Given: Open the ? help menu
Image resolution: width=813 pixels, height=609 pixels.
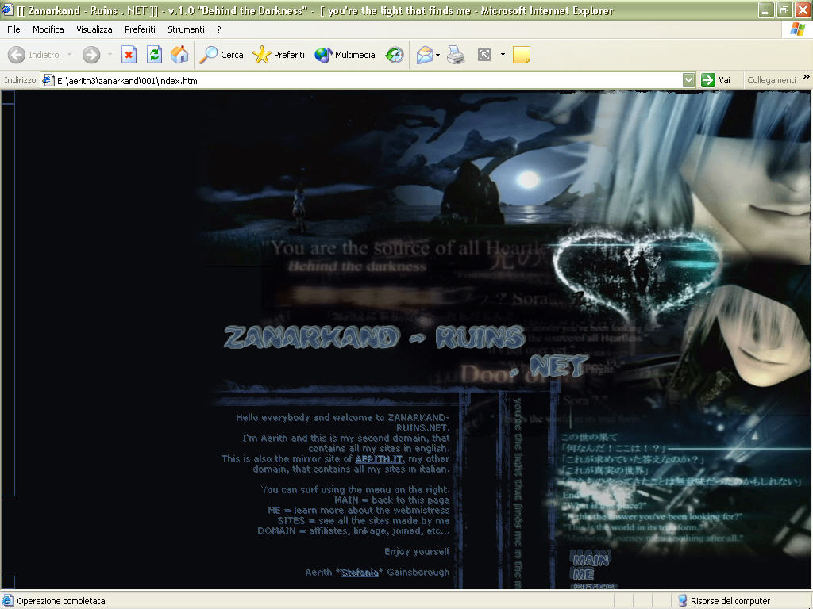Looking at the screenshot, I should tap(219, 29).
